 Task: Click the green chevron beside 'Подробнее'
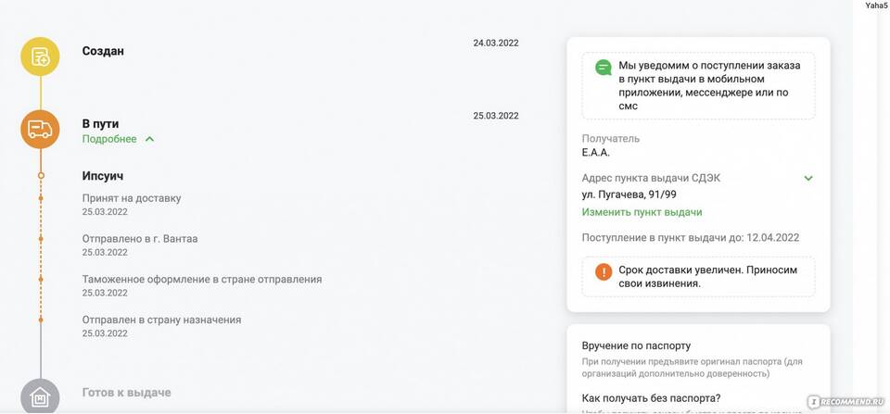click(149, 139)
